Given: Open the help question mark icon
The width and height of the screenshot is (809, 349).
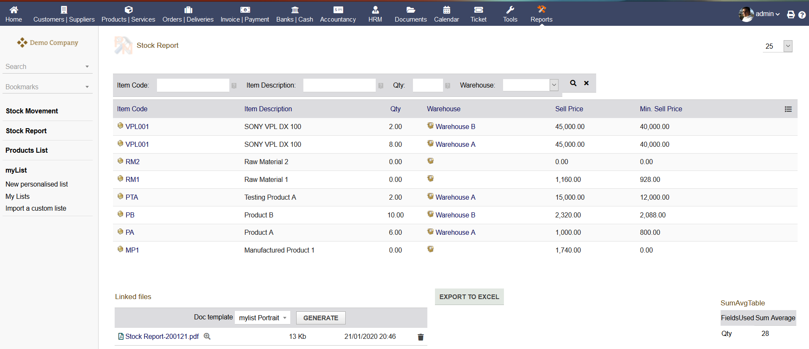Looking at the screenshot, I should click(x=802, y=15).
